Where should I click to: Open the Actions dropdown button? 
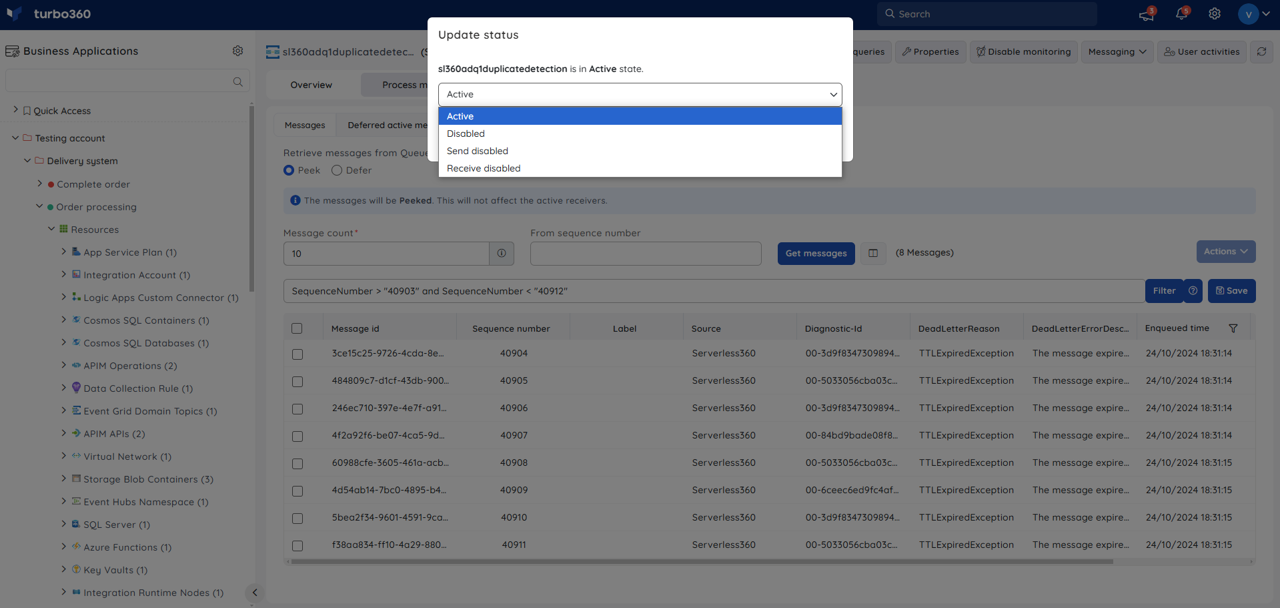point(1225,252)
